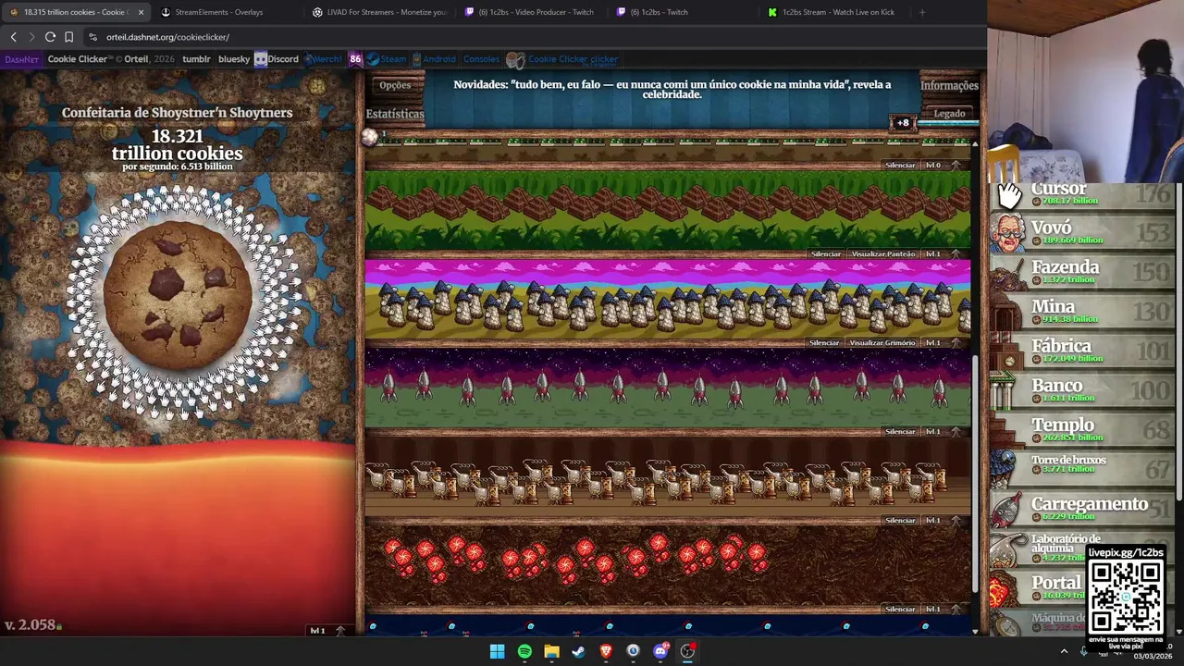The width and height of the screenshot is (1184, 666).
Task: Open the tumblr link
Action: 196,59
